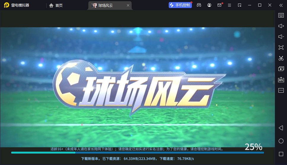This screenshot has height=165, width=287.
Task: Increase volume with the speaker plus icon
Action: (281, 26)
